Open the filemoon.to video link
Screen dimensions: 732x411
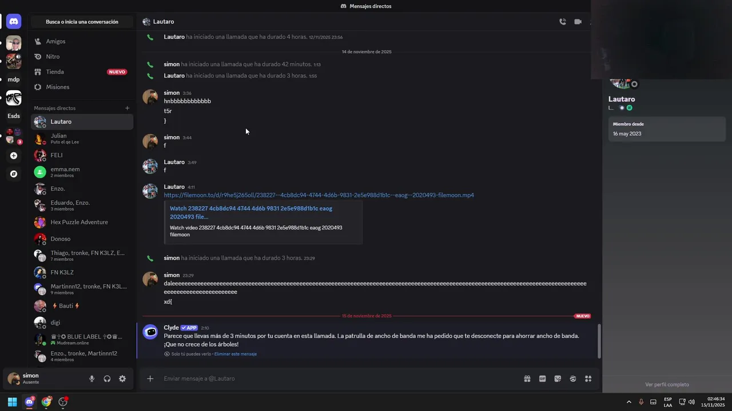(319, 195)
